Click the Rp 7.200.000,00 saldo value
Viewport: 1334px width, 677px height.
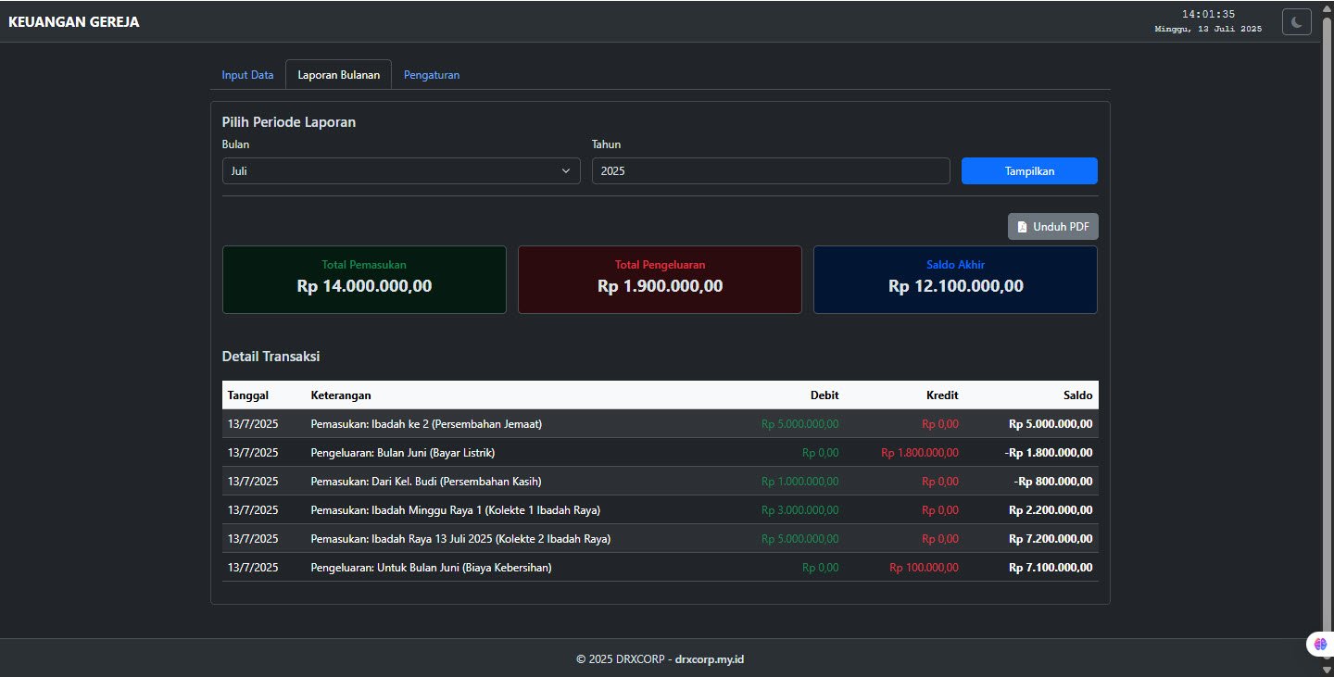pos(1051,539)
